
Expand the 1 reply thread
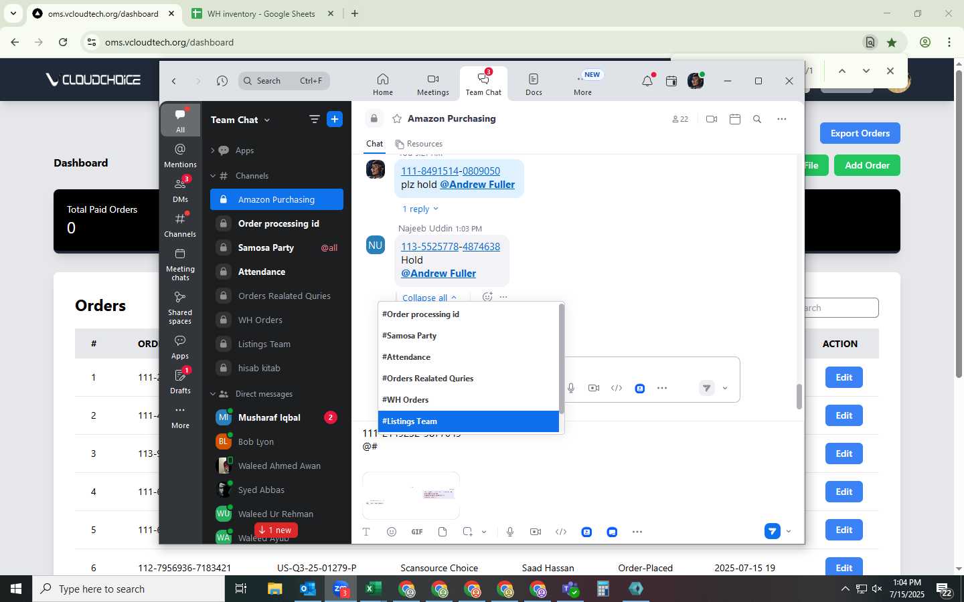(420, 209)
